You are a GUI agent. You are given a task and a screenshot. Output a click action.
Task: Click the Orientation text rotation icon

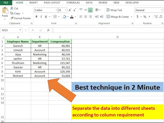pyautogui.click(x=97, y=10)
